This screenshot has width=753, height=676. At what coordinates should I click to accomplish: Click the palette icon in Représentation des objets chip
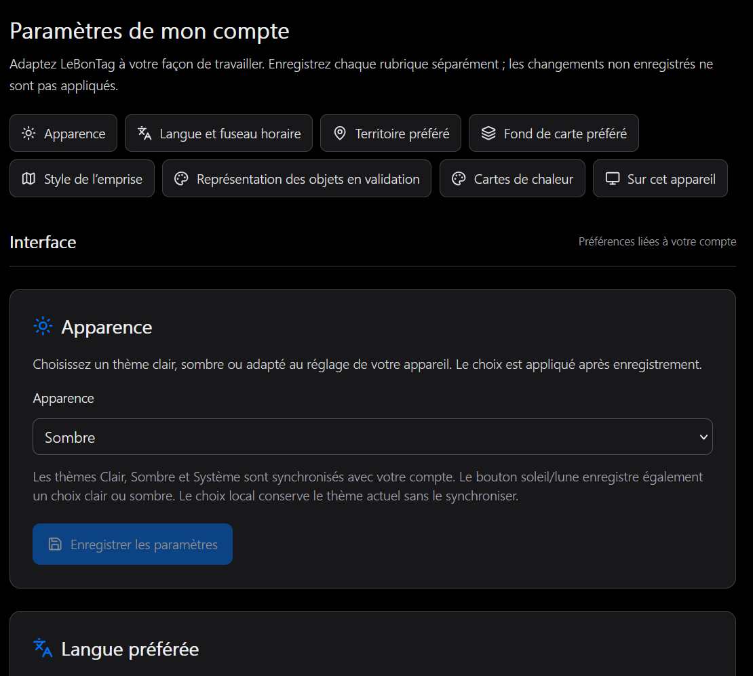click(181, 178)
